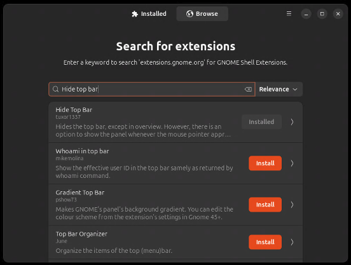Click the Installed button for Hide Top Bar
Viewport: 351px width, 265px height.
[x=261, y=122]
